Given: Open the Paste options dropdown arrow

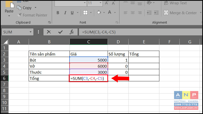Looking at the screenshot, I should [x=9, y=16].
